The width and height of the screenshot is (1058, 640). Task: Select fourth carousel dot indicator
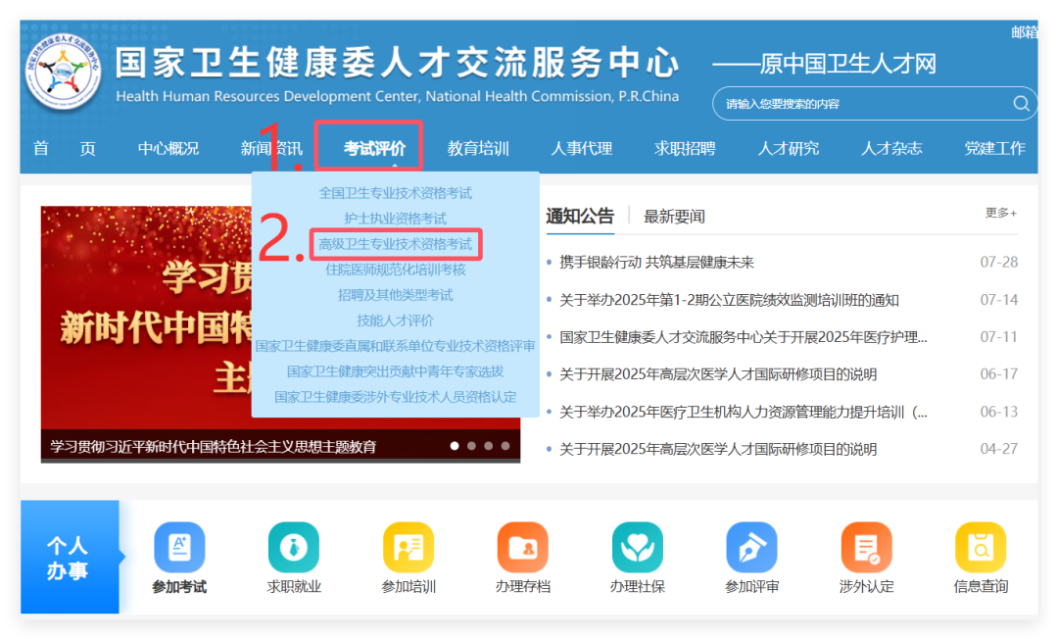(x=505, y=446)
